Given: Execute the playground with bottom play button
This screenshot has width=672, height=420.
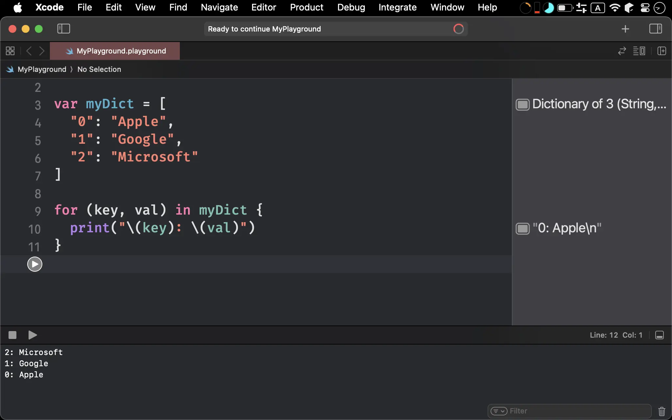Looking at the screenshot, I should [x=32, y=335].
